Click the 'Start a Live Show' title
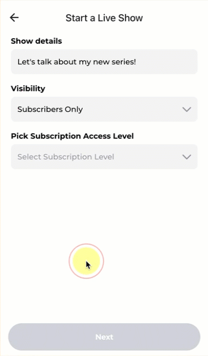Image resolution: width=208 pixels, height=356 pixels. pos(104,18)
